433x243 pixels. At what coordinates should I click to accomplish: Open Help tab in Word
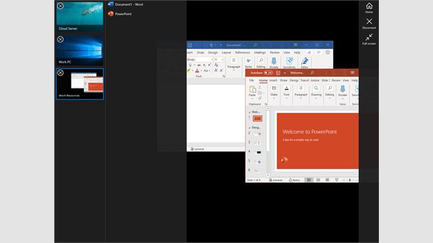tap(297, 53)
